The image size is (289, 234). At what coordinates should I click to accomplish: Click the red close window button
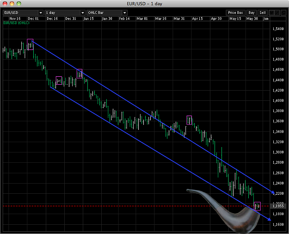coord(5,4)
